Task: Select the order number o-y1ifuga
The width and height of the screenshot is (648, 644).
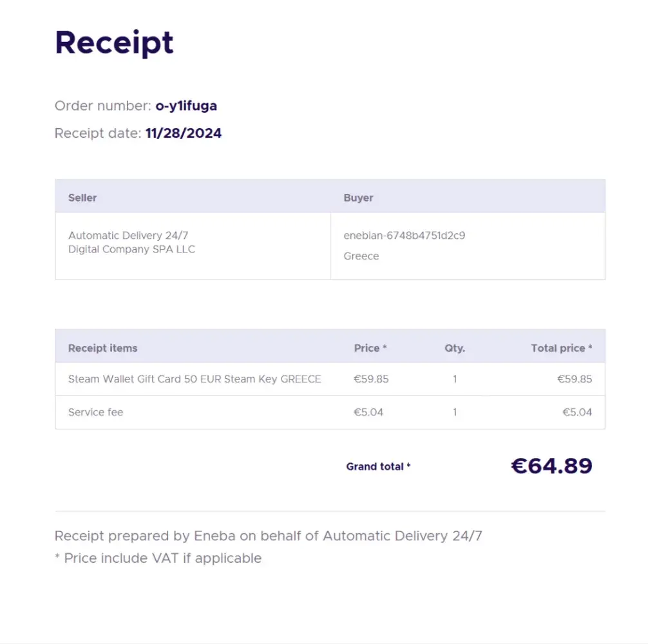Action: tap(186, 106)
